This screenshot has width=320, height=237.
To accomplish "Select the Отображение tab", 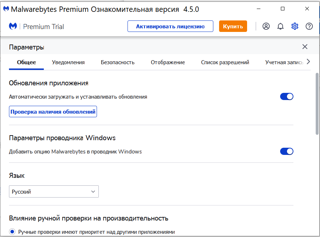I will tap(168, 62).
